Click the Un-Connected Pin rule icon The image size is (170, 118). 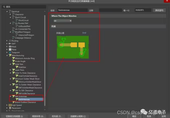click(13, 29)
